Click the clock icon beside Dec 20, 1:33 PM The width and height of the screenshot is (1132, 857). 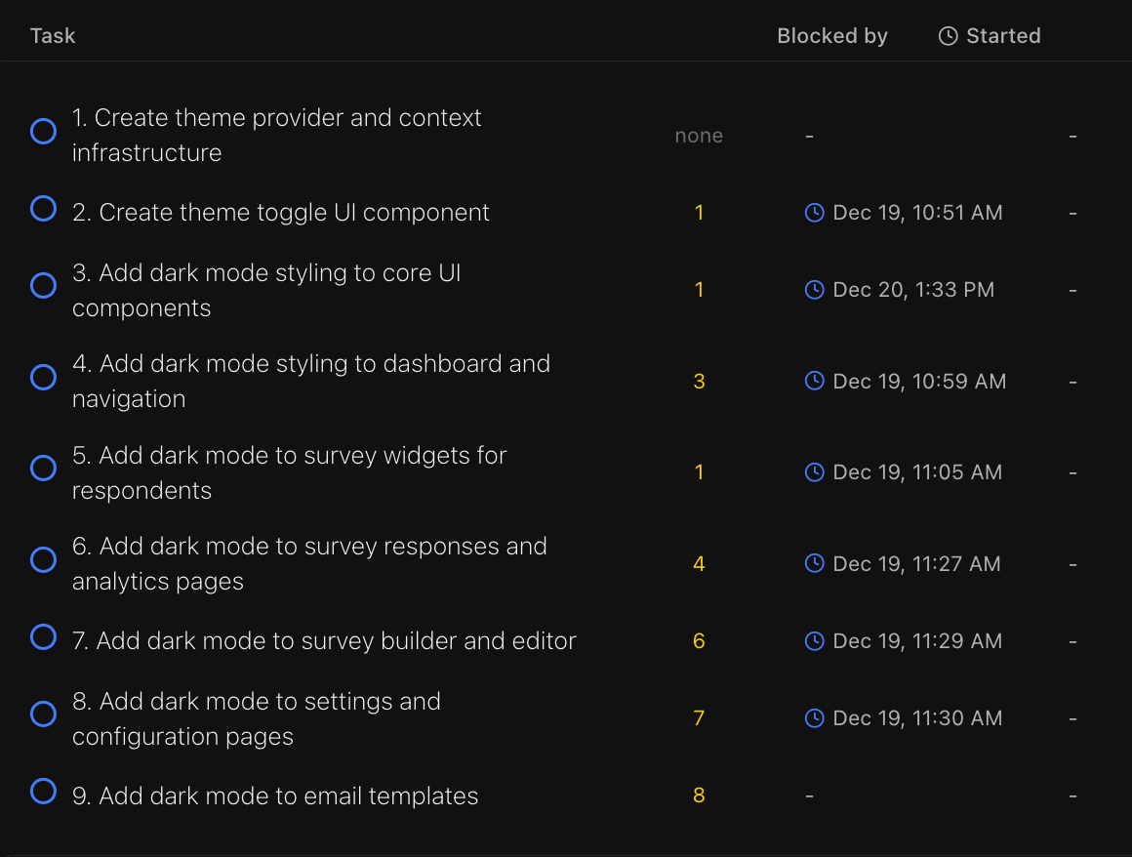pyautogui.click(x=814, y=289)
